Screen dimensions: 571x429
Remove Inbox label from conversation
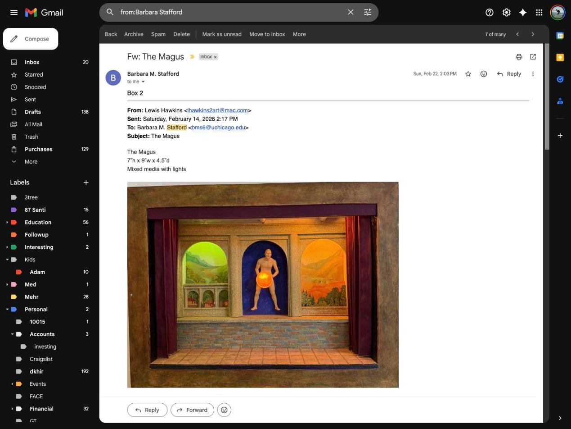click(x=215, y=57)
